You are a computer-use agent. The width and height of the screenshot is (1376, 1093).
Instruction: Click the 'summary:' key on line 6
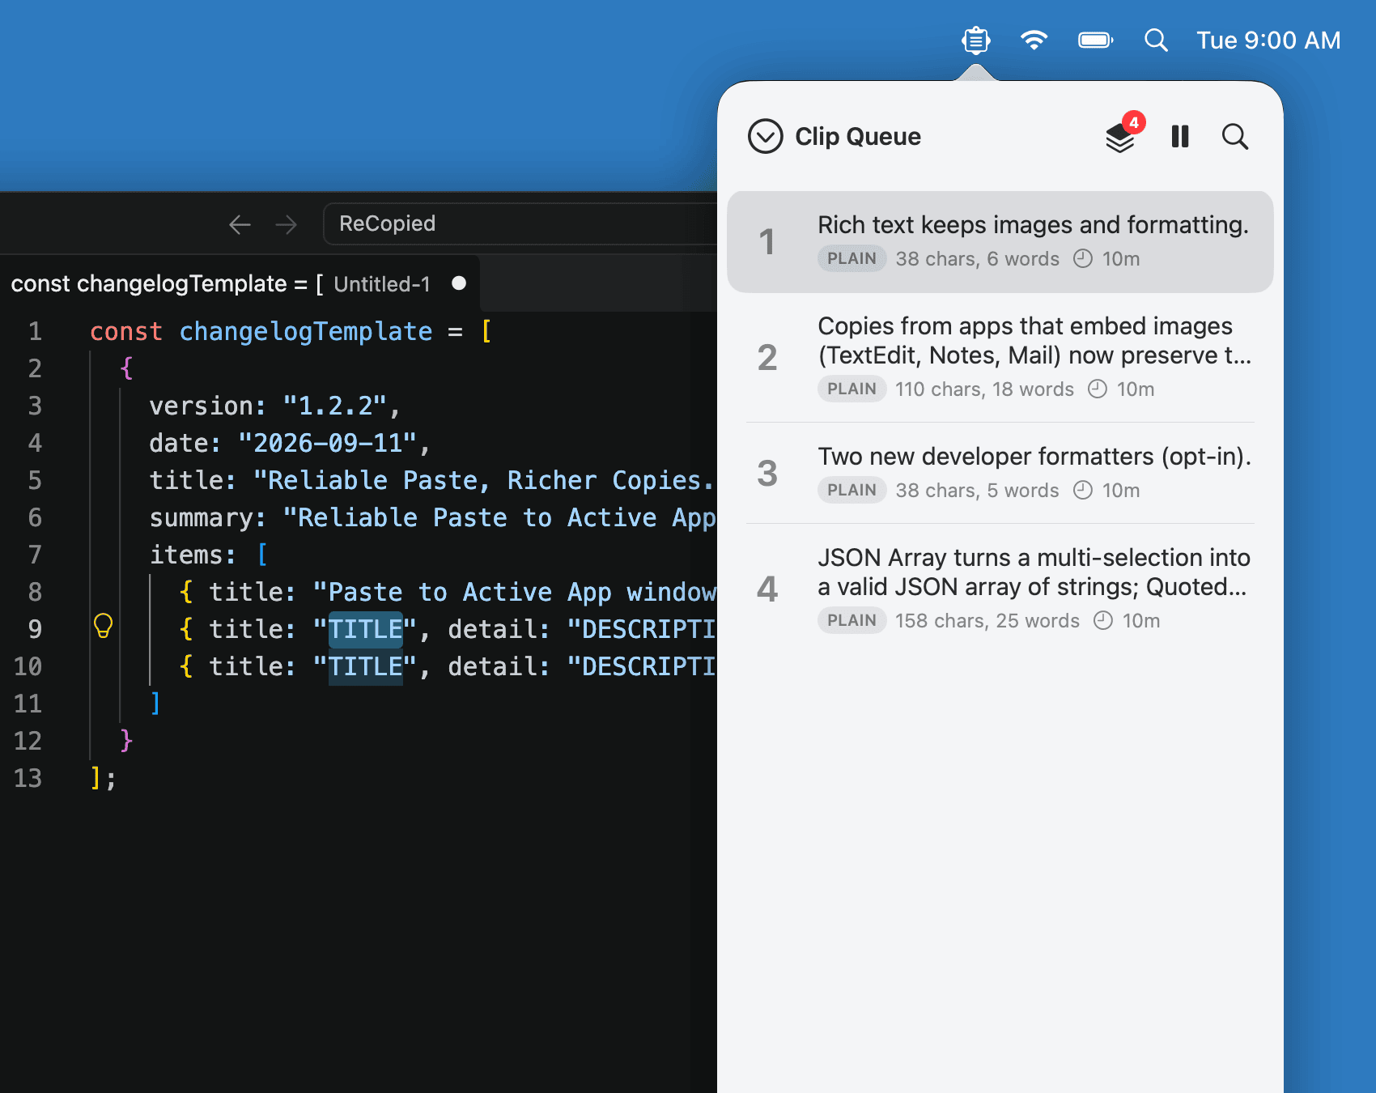coord(208,517)
